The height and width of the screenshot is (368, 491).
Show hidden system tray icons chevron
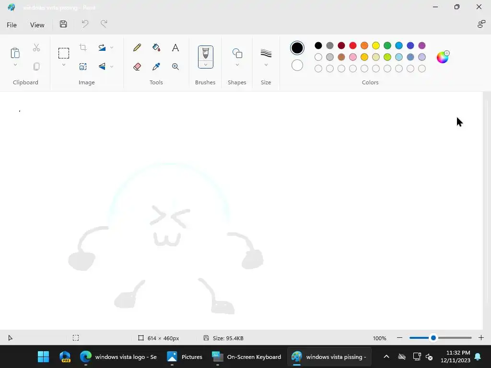pyautogui.click(x=386, y=356)
